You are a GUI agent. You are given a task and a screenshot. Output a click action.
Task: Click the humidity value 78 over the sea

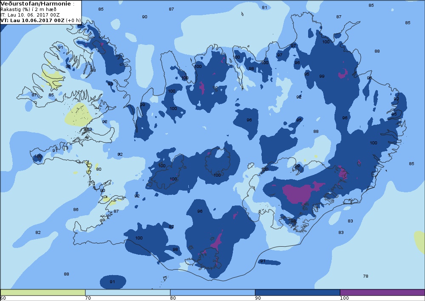click(x=365, y=276)
